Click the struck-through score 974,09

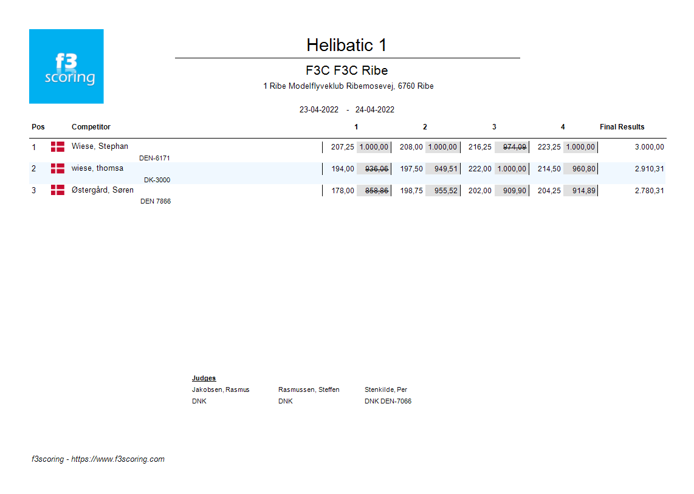click(x=514, y=147)
